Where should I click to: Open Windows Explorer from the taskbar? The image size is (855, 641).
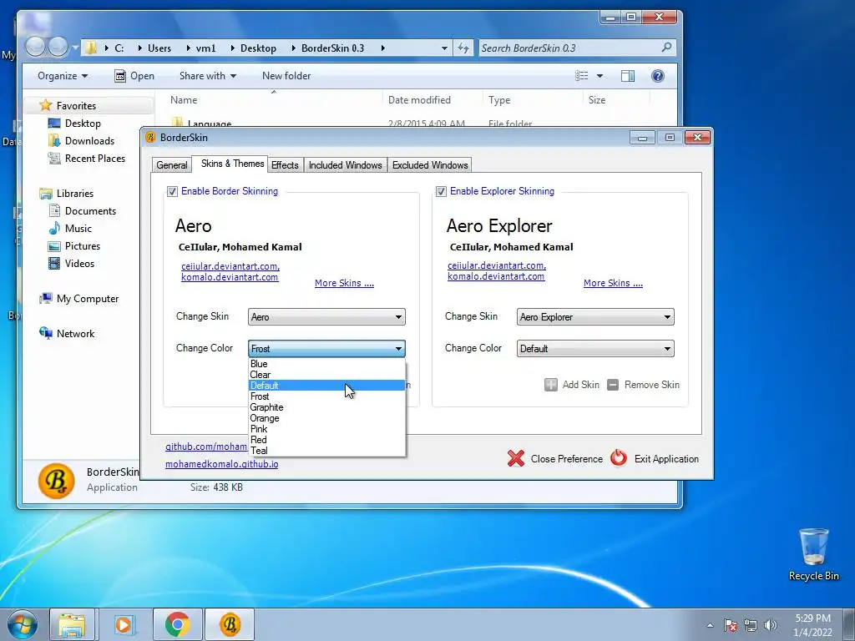72,624
